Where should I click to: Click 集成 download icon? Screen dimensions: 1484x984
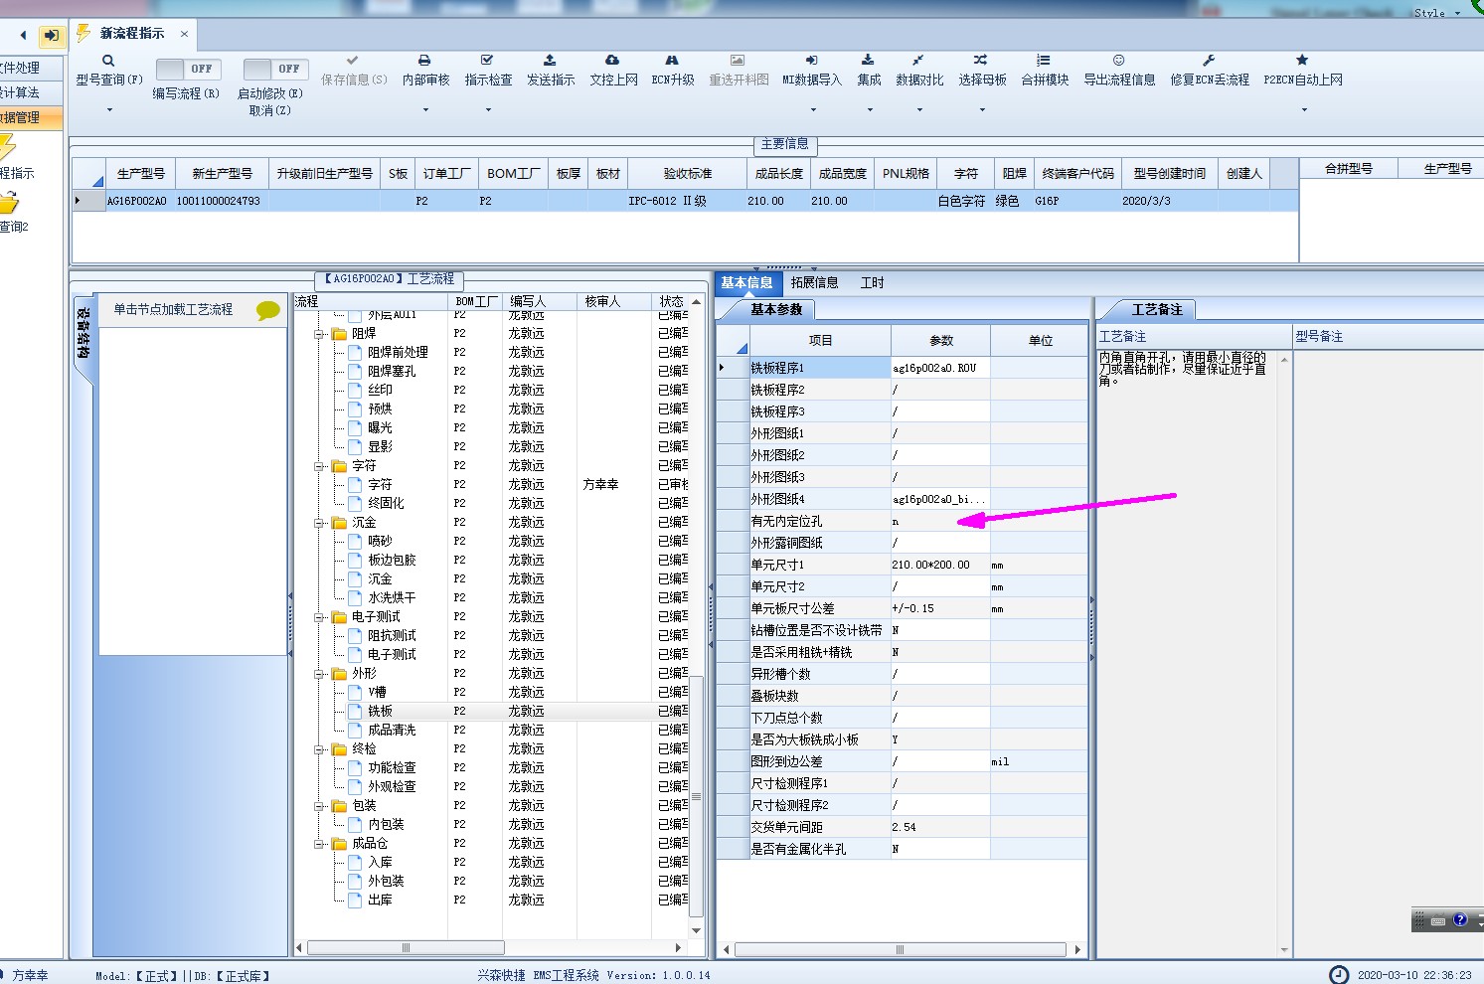tap(868, 61)
